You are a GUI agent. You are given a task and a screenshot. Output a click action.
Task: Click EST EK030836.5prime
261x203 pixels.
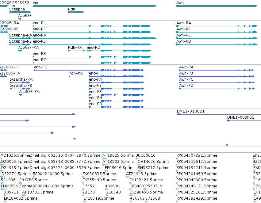click(x=99, y=174)
